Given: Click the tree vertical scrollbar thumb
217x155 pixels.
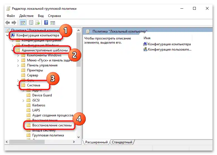Looking at the screenshot, I should pos(78,50).
